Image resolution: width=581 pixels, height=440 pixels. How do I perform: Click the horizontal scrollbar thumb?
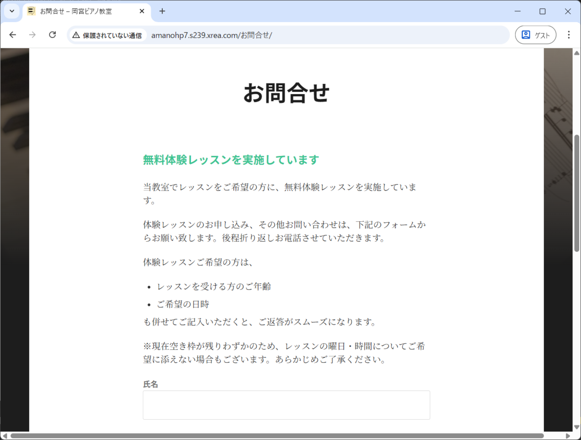(x=277, y=436)
